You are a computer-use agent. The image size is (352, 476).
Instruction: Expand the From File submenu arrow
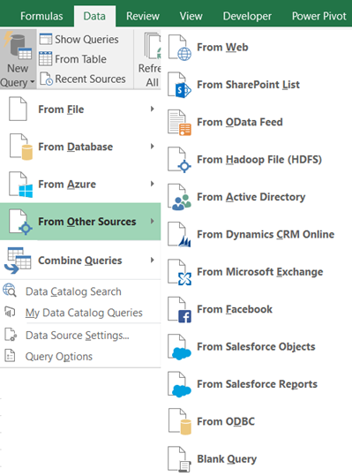[153, 109]
